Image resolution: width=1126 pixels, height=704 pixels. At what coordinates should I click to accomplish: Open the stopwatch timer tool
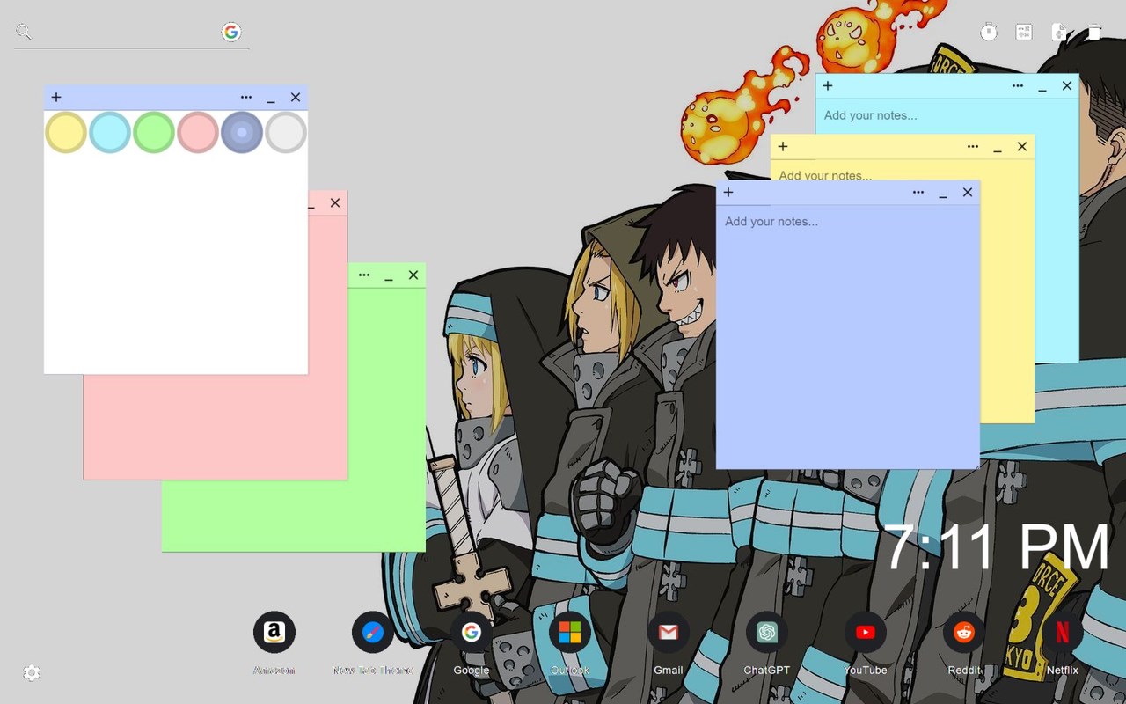pos(989,33)
